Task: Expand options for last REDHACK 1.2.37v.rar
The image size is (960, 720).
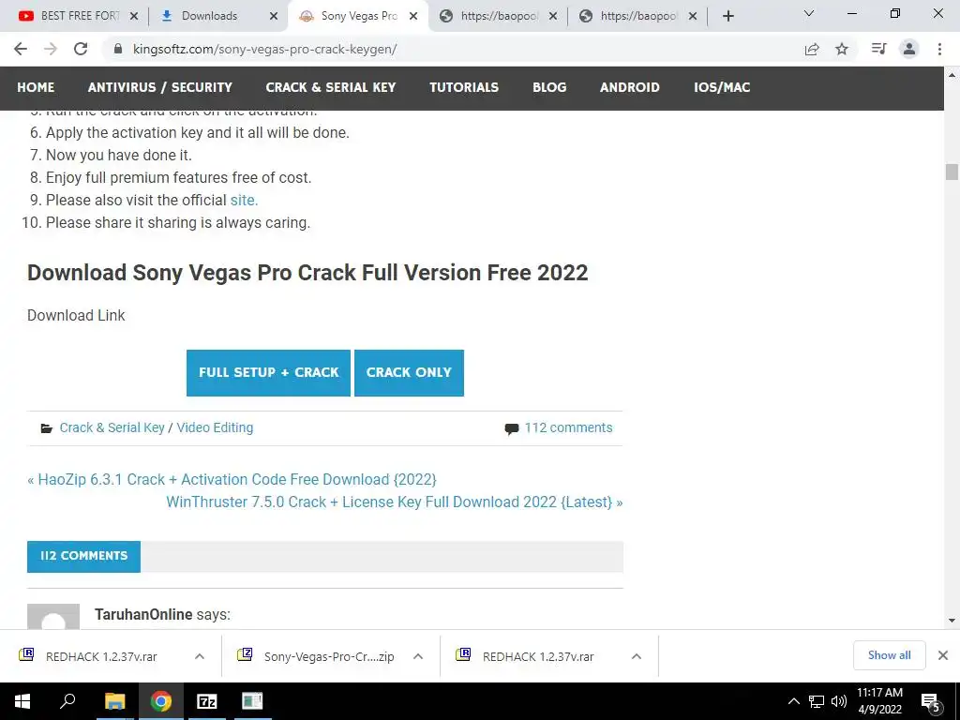Action: click(637, 656)
